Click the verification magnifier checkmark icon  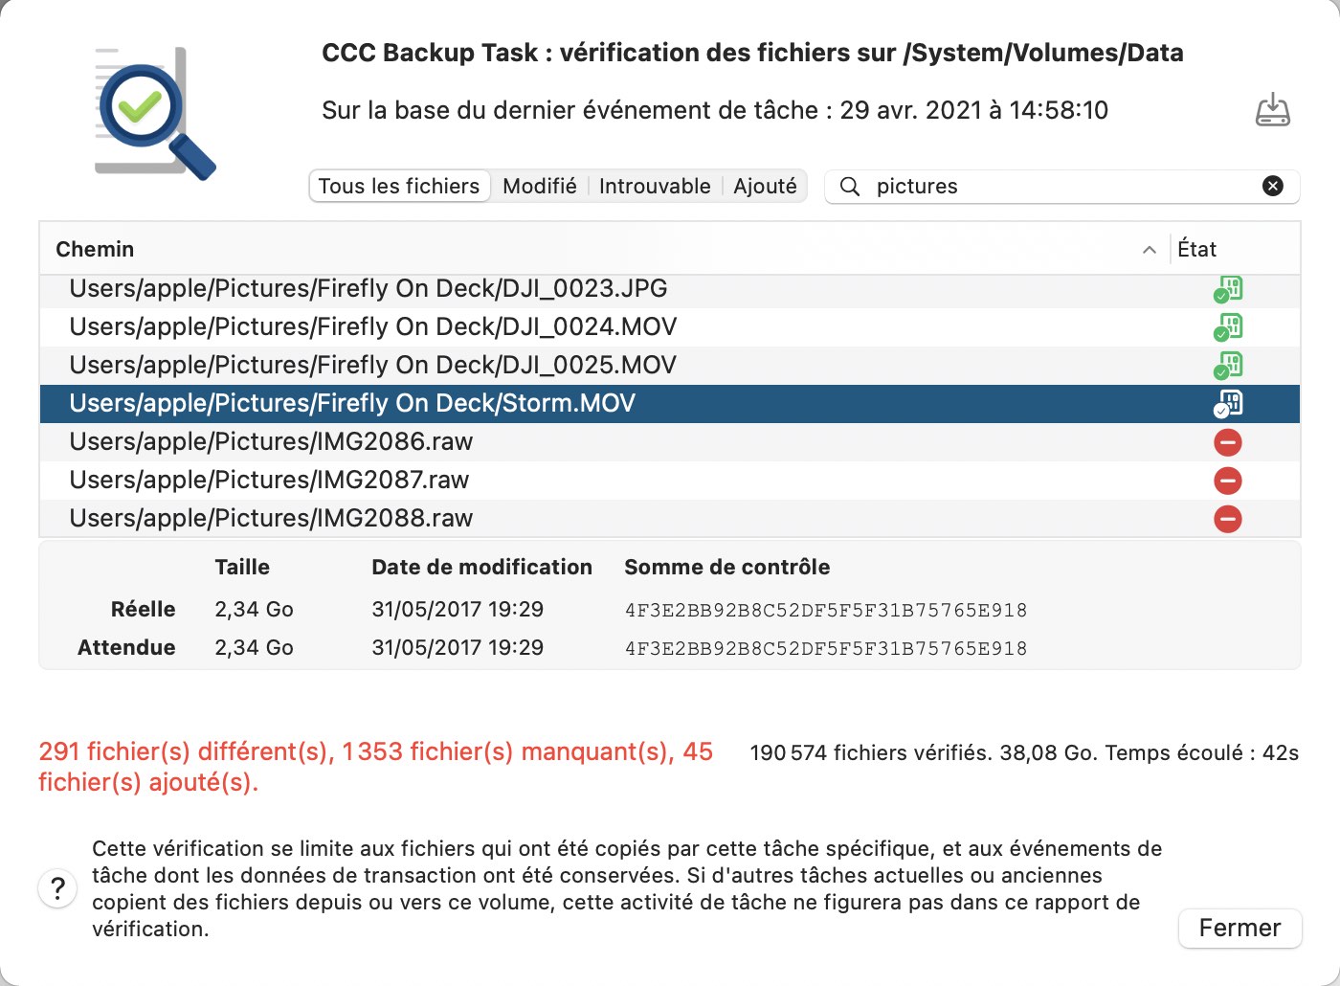pos(155,112)
